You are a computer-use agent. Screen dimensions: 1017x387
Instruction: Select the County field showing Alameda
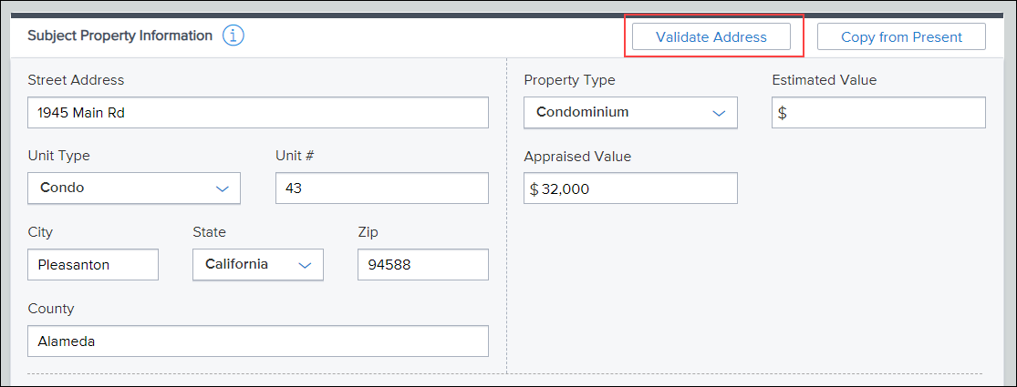pyautogui.click(x=257, y=341)
